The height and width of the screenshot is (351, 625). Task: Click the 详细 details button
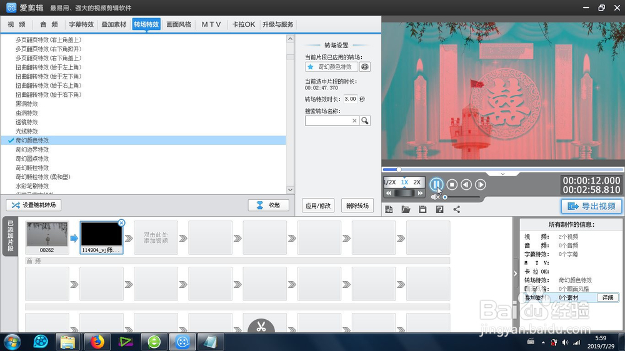608,297
